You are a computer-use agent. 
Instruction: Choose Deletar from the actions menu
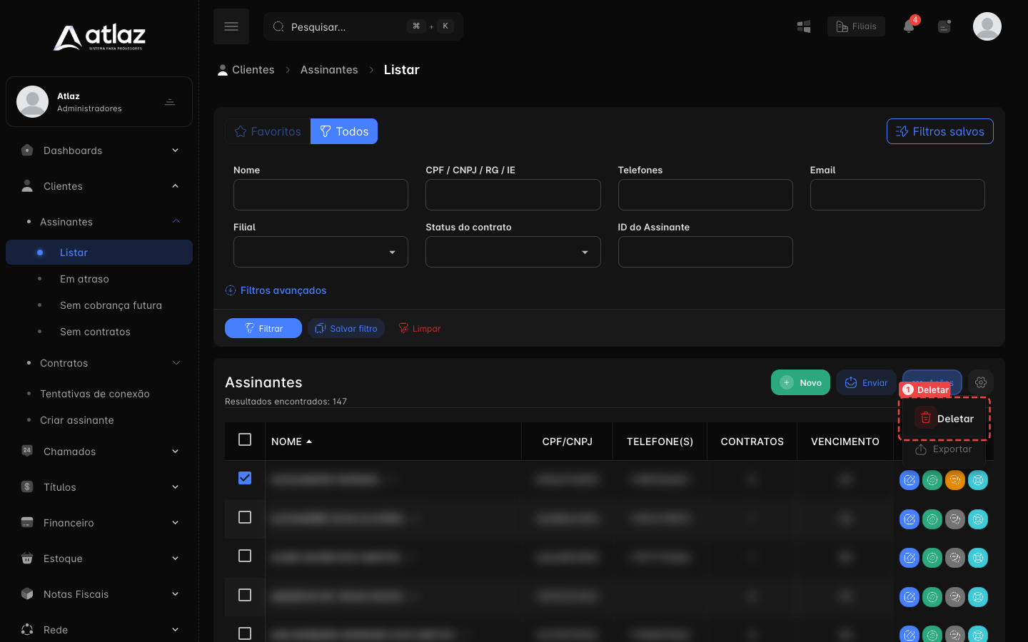pyautogui.click(x=944, y=419)
